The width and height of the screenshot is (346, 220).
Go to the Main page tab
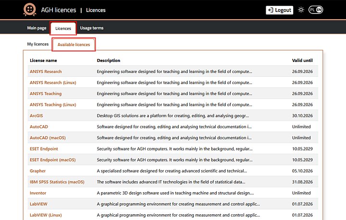[37, 28]
